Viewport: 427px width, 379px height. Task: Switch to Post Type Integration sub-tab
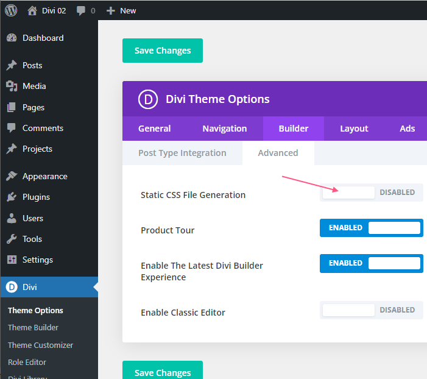coord(182,153)
